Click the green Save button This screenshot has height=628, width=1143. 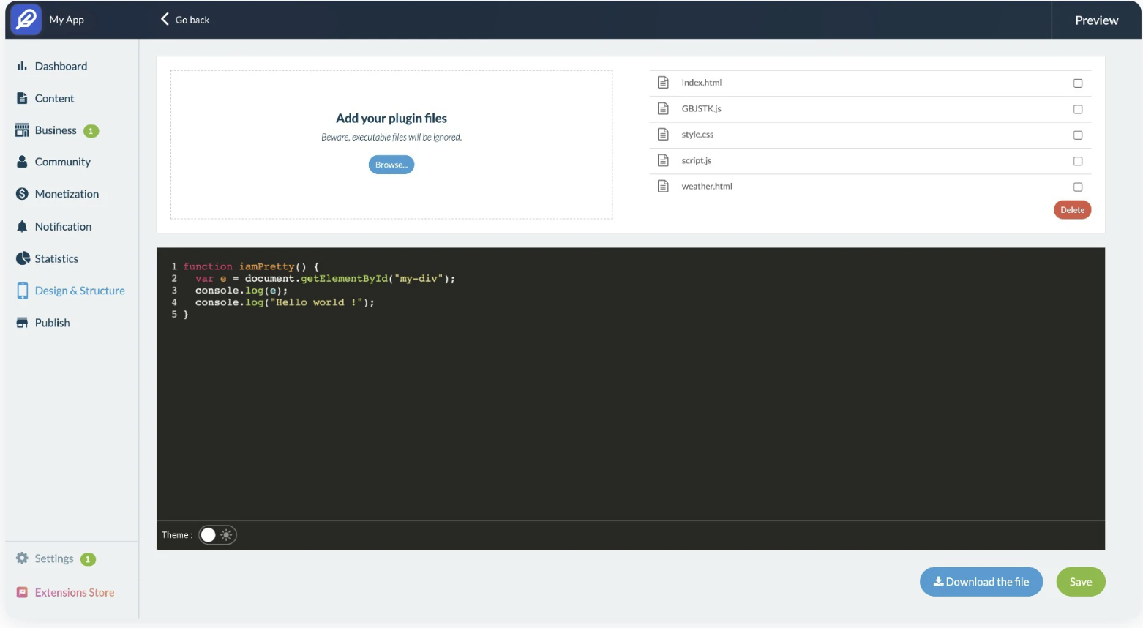point(1080,582)
